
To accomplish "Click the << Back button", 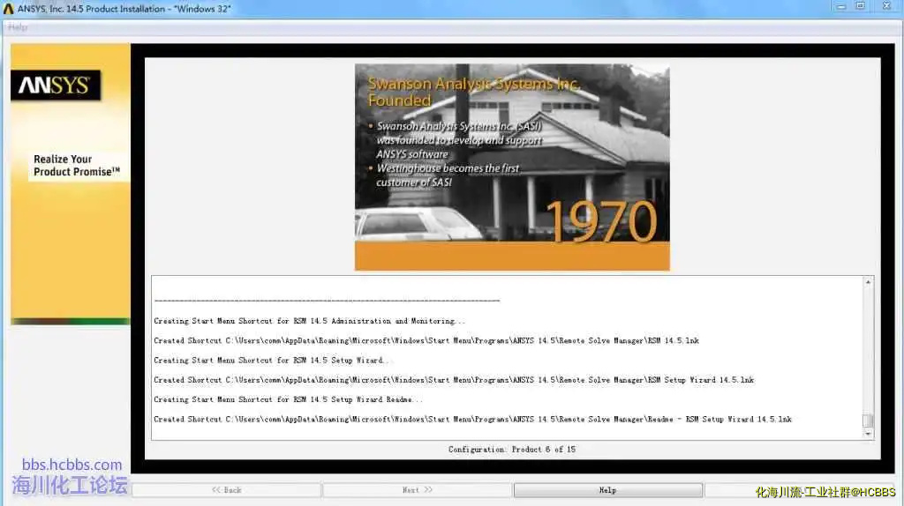I will (227, 490).
